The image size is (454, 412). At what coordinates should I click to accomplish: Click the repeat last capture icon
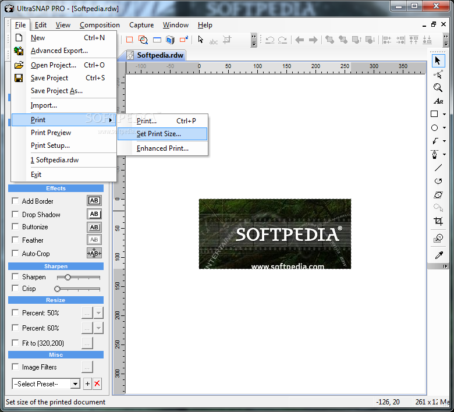(x=184, y=39)
